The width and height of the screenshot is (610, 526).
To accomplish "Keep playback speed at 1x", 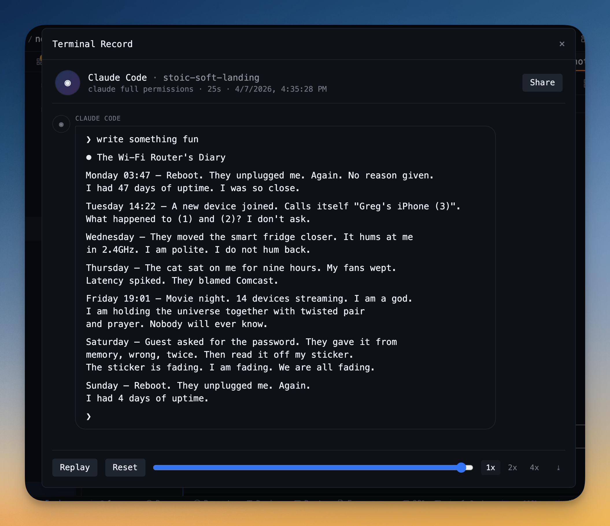I will click(491, 468).
